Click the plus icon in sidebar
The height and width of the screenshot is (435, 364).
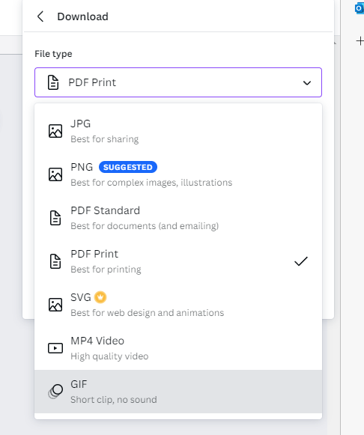[x=360, y=41]
